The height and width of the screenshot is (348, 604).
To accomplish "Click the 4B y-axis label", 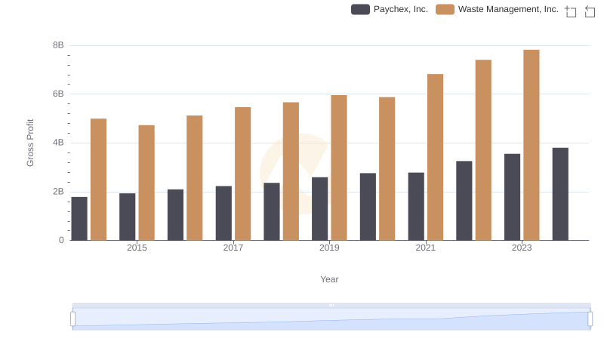I will pyautogui.click(x=58, y=143).
